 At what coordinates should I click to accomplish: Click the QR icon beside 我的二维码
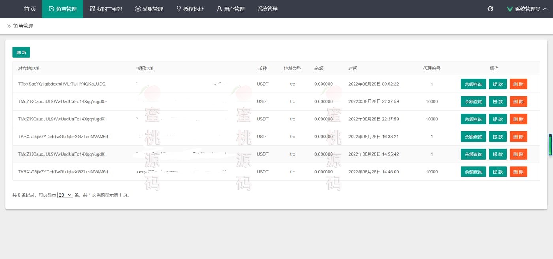[92, 9]
